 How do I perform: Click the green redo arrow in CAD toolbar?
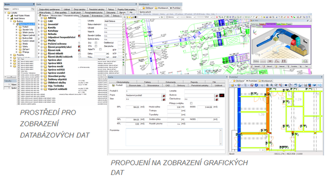(294, 17)
